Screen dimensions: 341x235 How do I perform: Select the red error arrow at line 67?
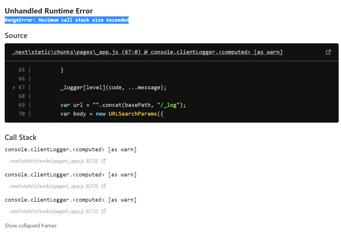13,87
